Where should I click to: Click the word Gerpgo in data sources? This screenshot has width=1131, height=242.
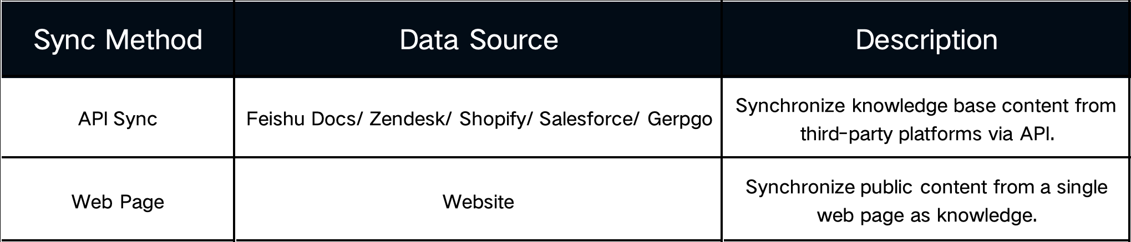(x=680, y=120)
